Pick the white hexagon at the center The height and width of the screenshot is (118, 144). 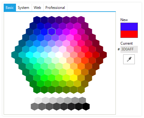coord(59,55)
